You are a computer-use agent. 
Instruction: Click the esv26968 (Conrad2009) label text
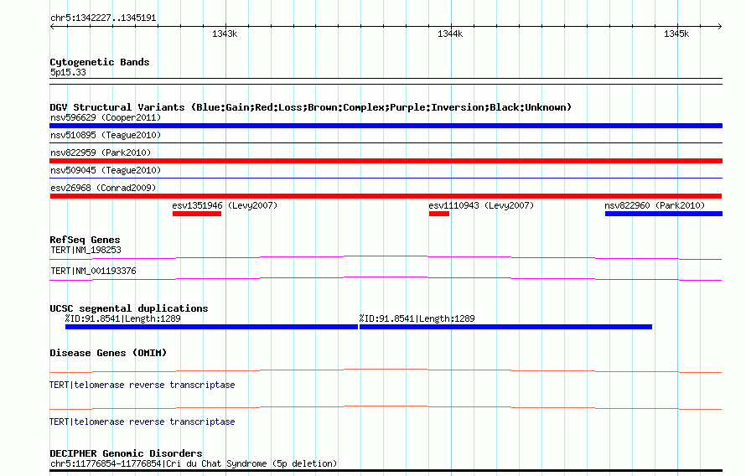click(x=103, y=188)
